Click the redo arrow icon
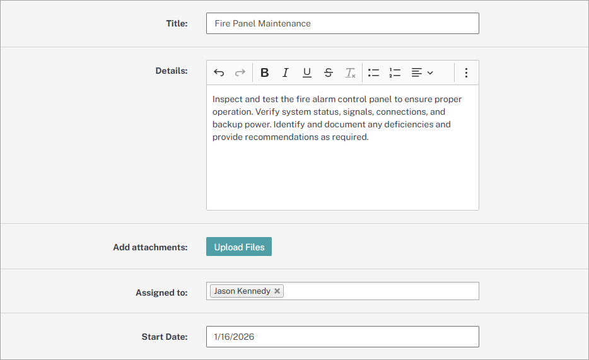Viewport: 589px width, 360px height. pos(240,73)
